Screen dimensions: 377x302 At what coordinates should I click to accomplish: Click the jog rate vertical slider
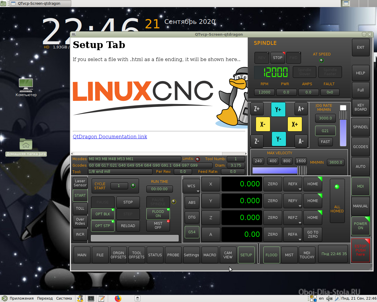tap(343, 126)
